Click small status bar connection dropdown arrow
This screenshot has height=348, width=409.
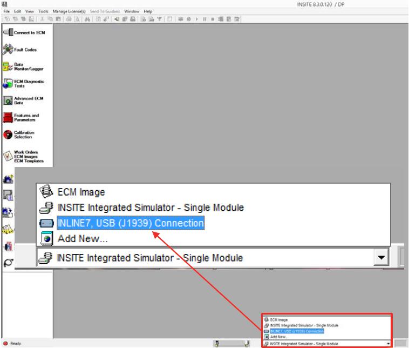[x=388, y=344]
